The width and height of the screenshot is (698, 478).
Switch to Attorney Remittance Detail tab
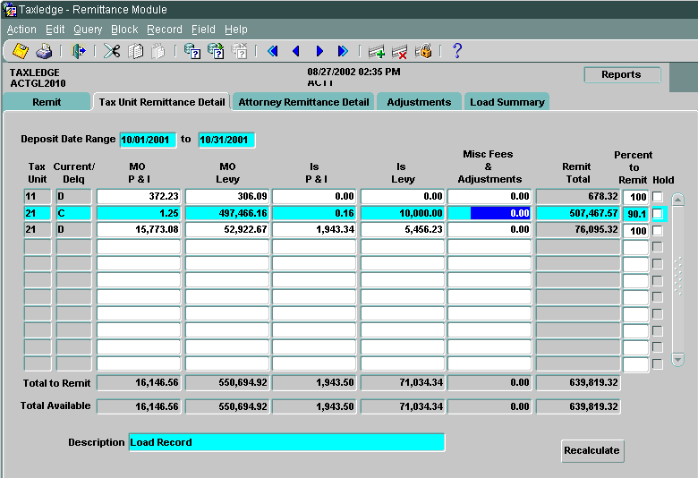tap(303, 102)
